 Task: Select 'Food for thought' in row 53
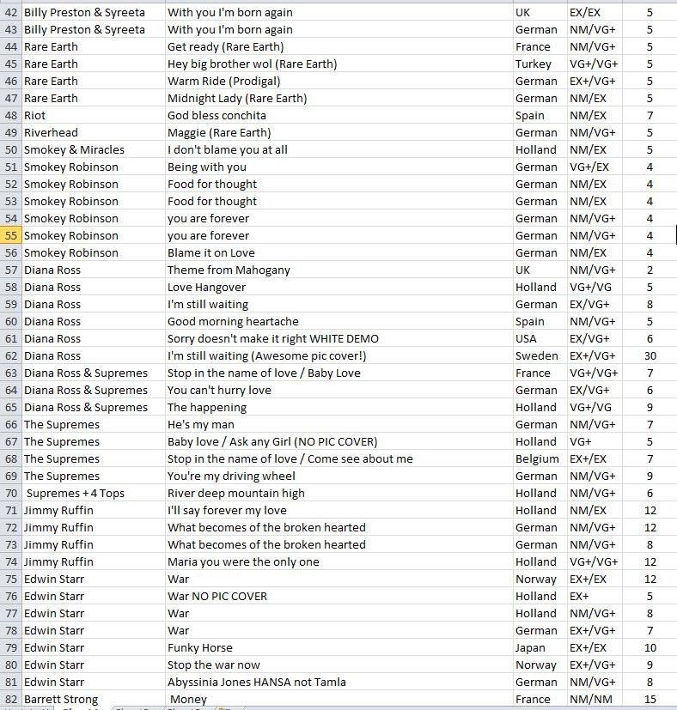tap(339, 201)
